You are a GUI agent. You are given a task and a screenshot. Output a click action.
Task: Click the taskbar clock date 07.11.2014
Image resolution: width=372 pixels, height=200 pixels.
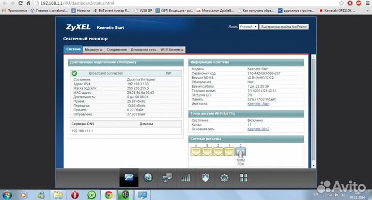(x=358, y=197)
